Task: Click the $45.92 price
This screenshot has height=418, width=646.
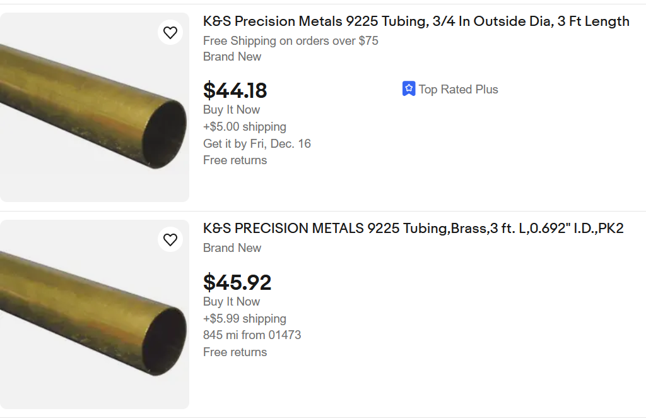Action: pyautogui.click(x=237, y=282)
